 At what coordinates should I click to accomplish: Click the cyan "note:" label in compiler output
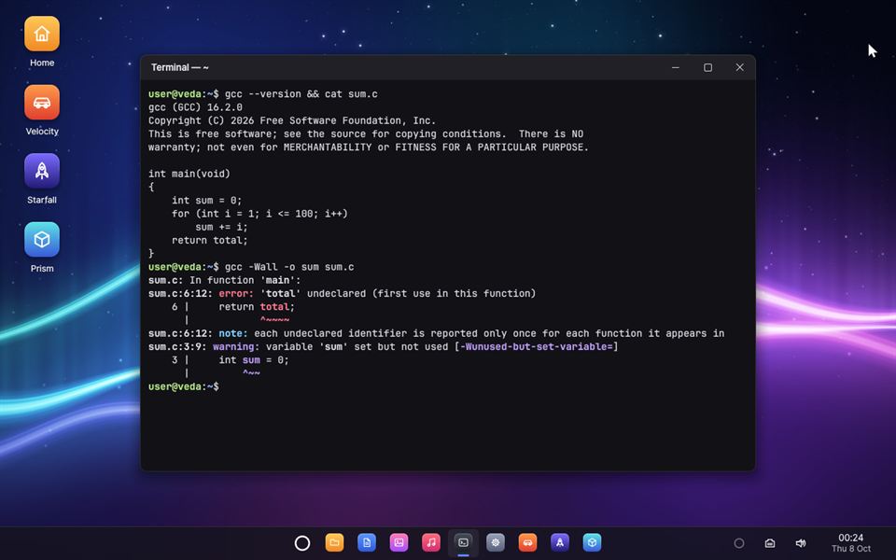[233, 334]
